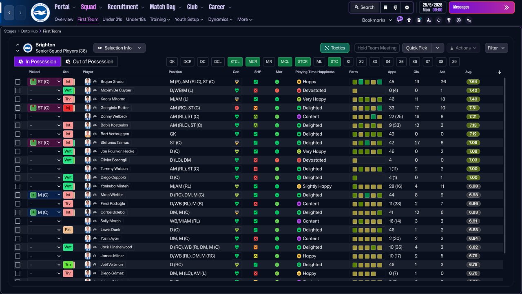Open the Actions dropdown
This screenshot has height=294, width=522.
click(463, 48)
